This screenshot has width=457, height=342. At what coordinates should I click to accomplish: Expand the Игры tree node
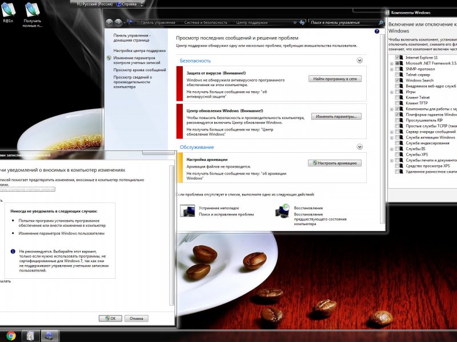[x=392, y=92]
